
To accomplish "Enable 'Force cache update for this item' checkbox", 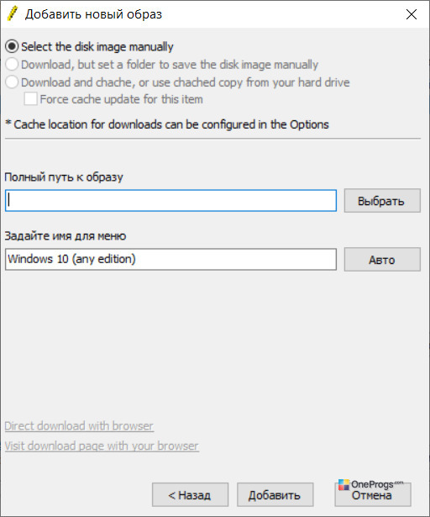I will (30, 99).
